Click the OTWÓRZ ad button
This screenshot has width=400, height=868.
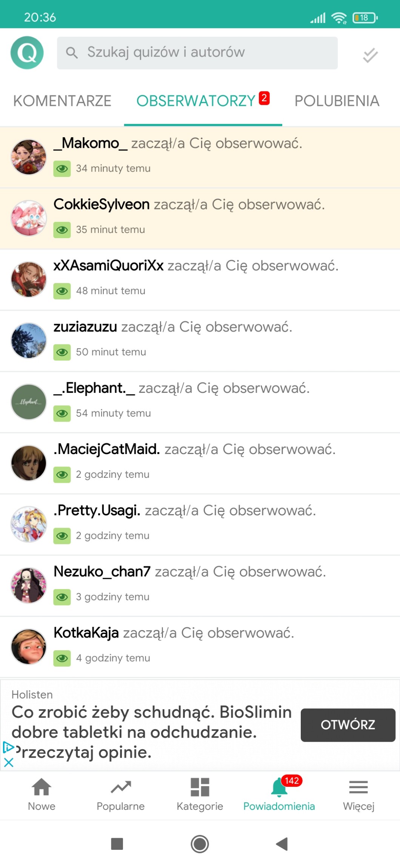coord(348,725)
